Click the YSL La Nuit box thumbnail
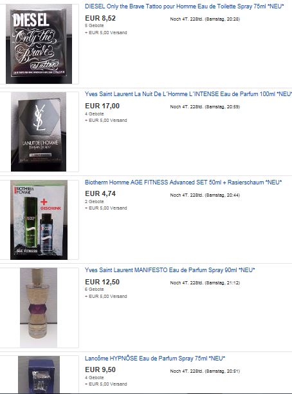 tap(39, 132)
